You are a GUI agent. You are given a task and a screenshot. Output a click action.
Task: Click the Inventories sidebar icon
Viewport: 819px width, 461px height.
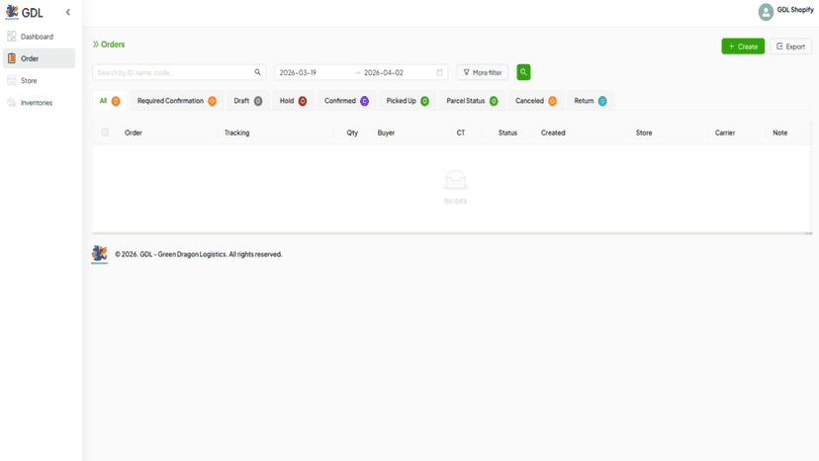click(x=12, y=103)
